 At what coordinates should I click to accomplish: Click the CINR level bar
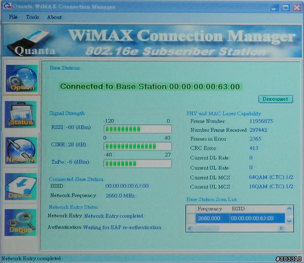(x=138, y=146)
